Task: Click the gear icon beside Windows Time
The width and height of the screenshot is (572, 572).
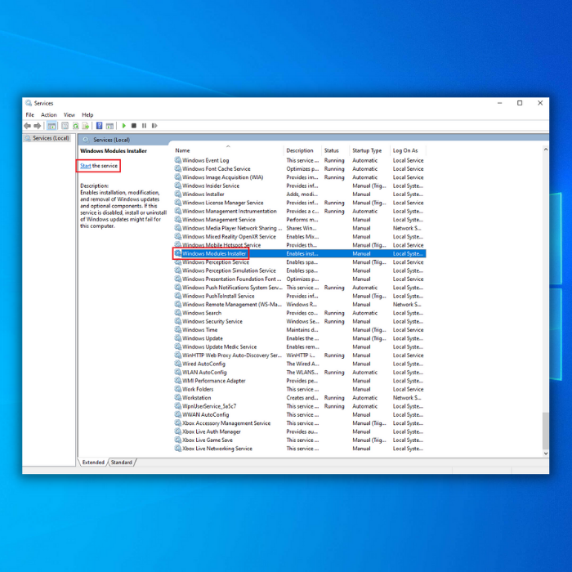Action: 177,330
